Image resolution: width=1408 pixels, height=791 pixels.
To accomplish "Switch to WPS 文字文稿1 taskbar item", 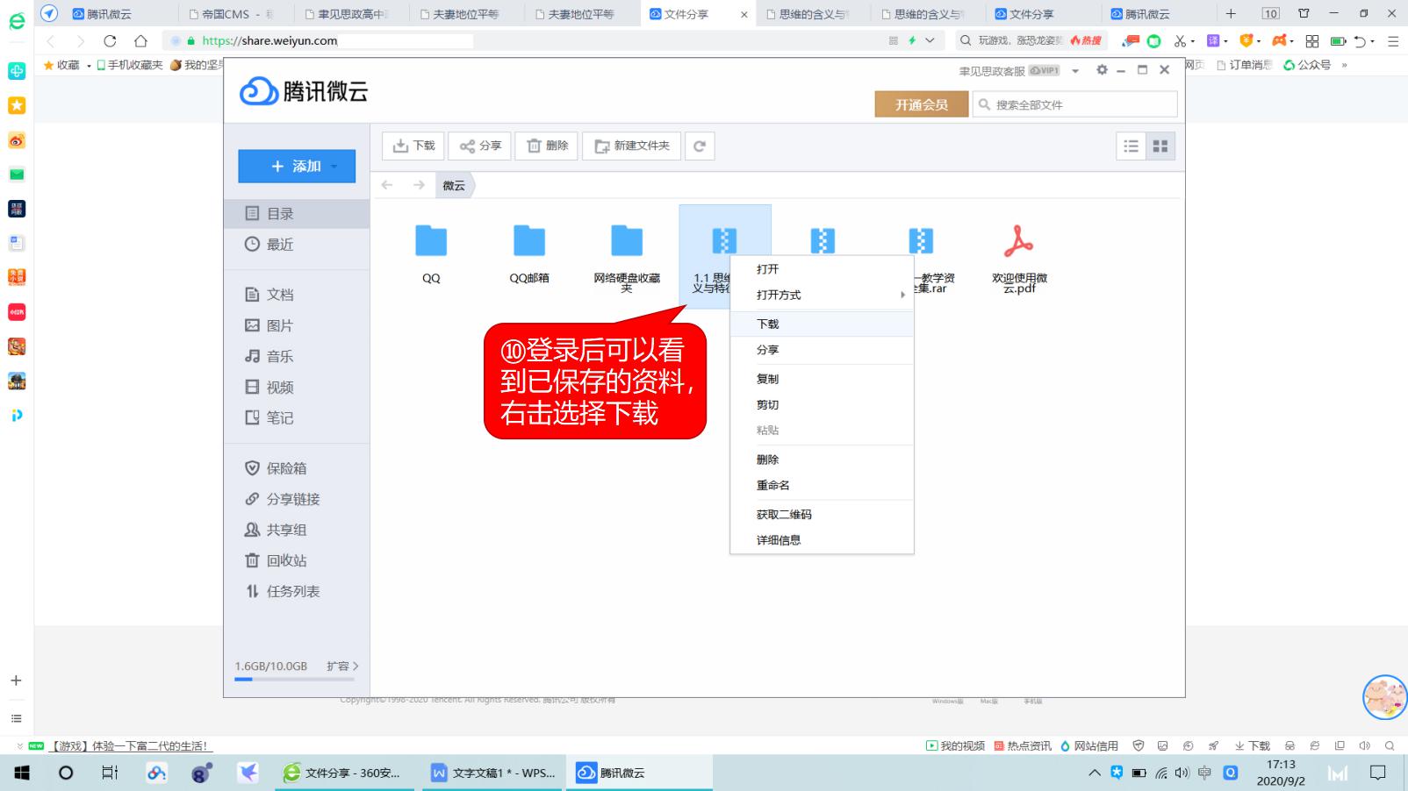I will pos(494,773).
